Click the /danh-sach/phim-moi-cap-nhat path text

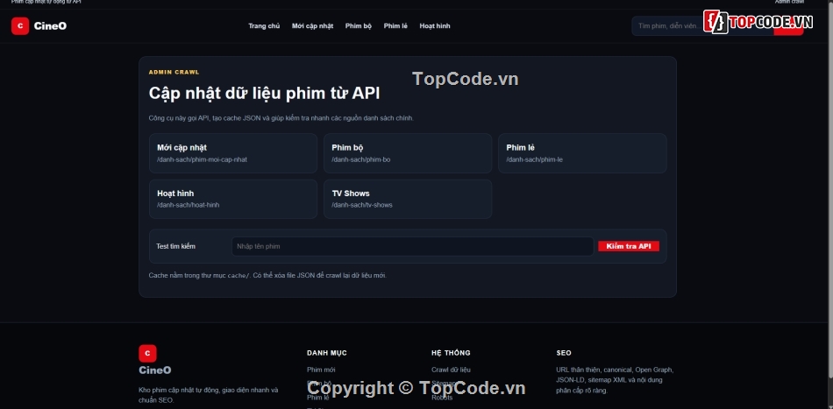tap(202, 159)
